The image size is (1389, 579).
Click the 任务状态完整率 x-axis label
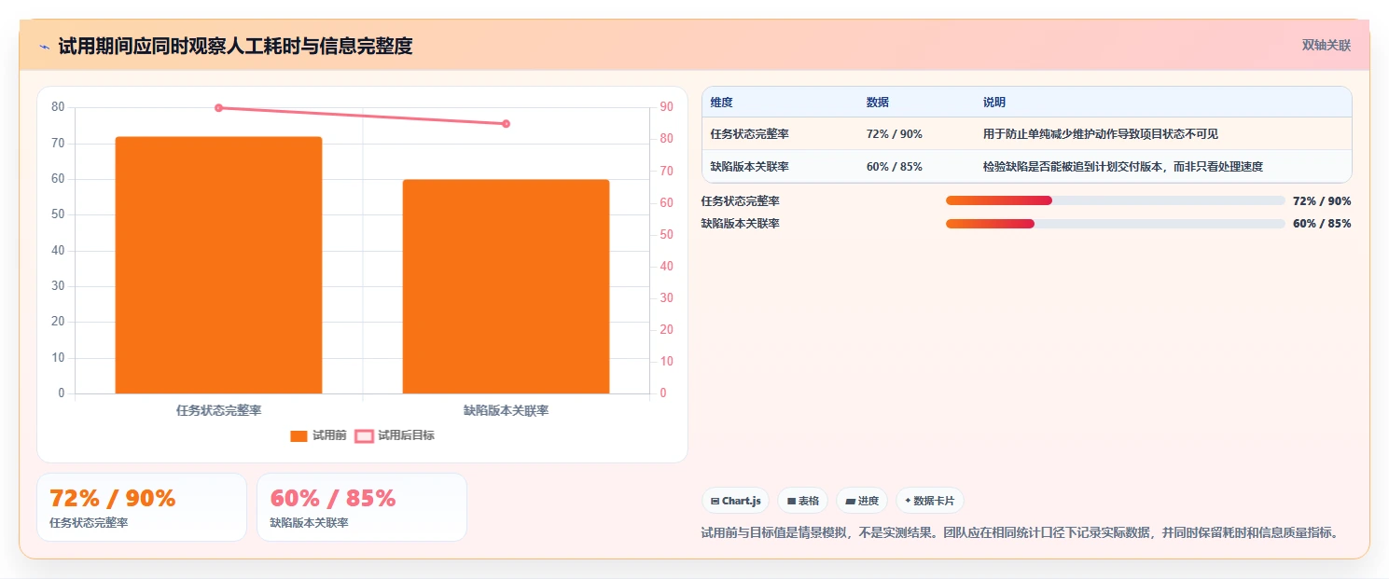pos(218,410)
